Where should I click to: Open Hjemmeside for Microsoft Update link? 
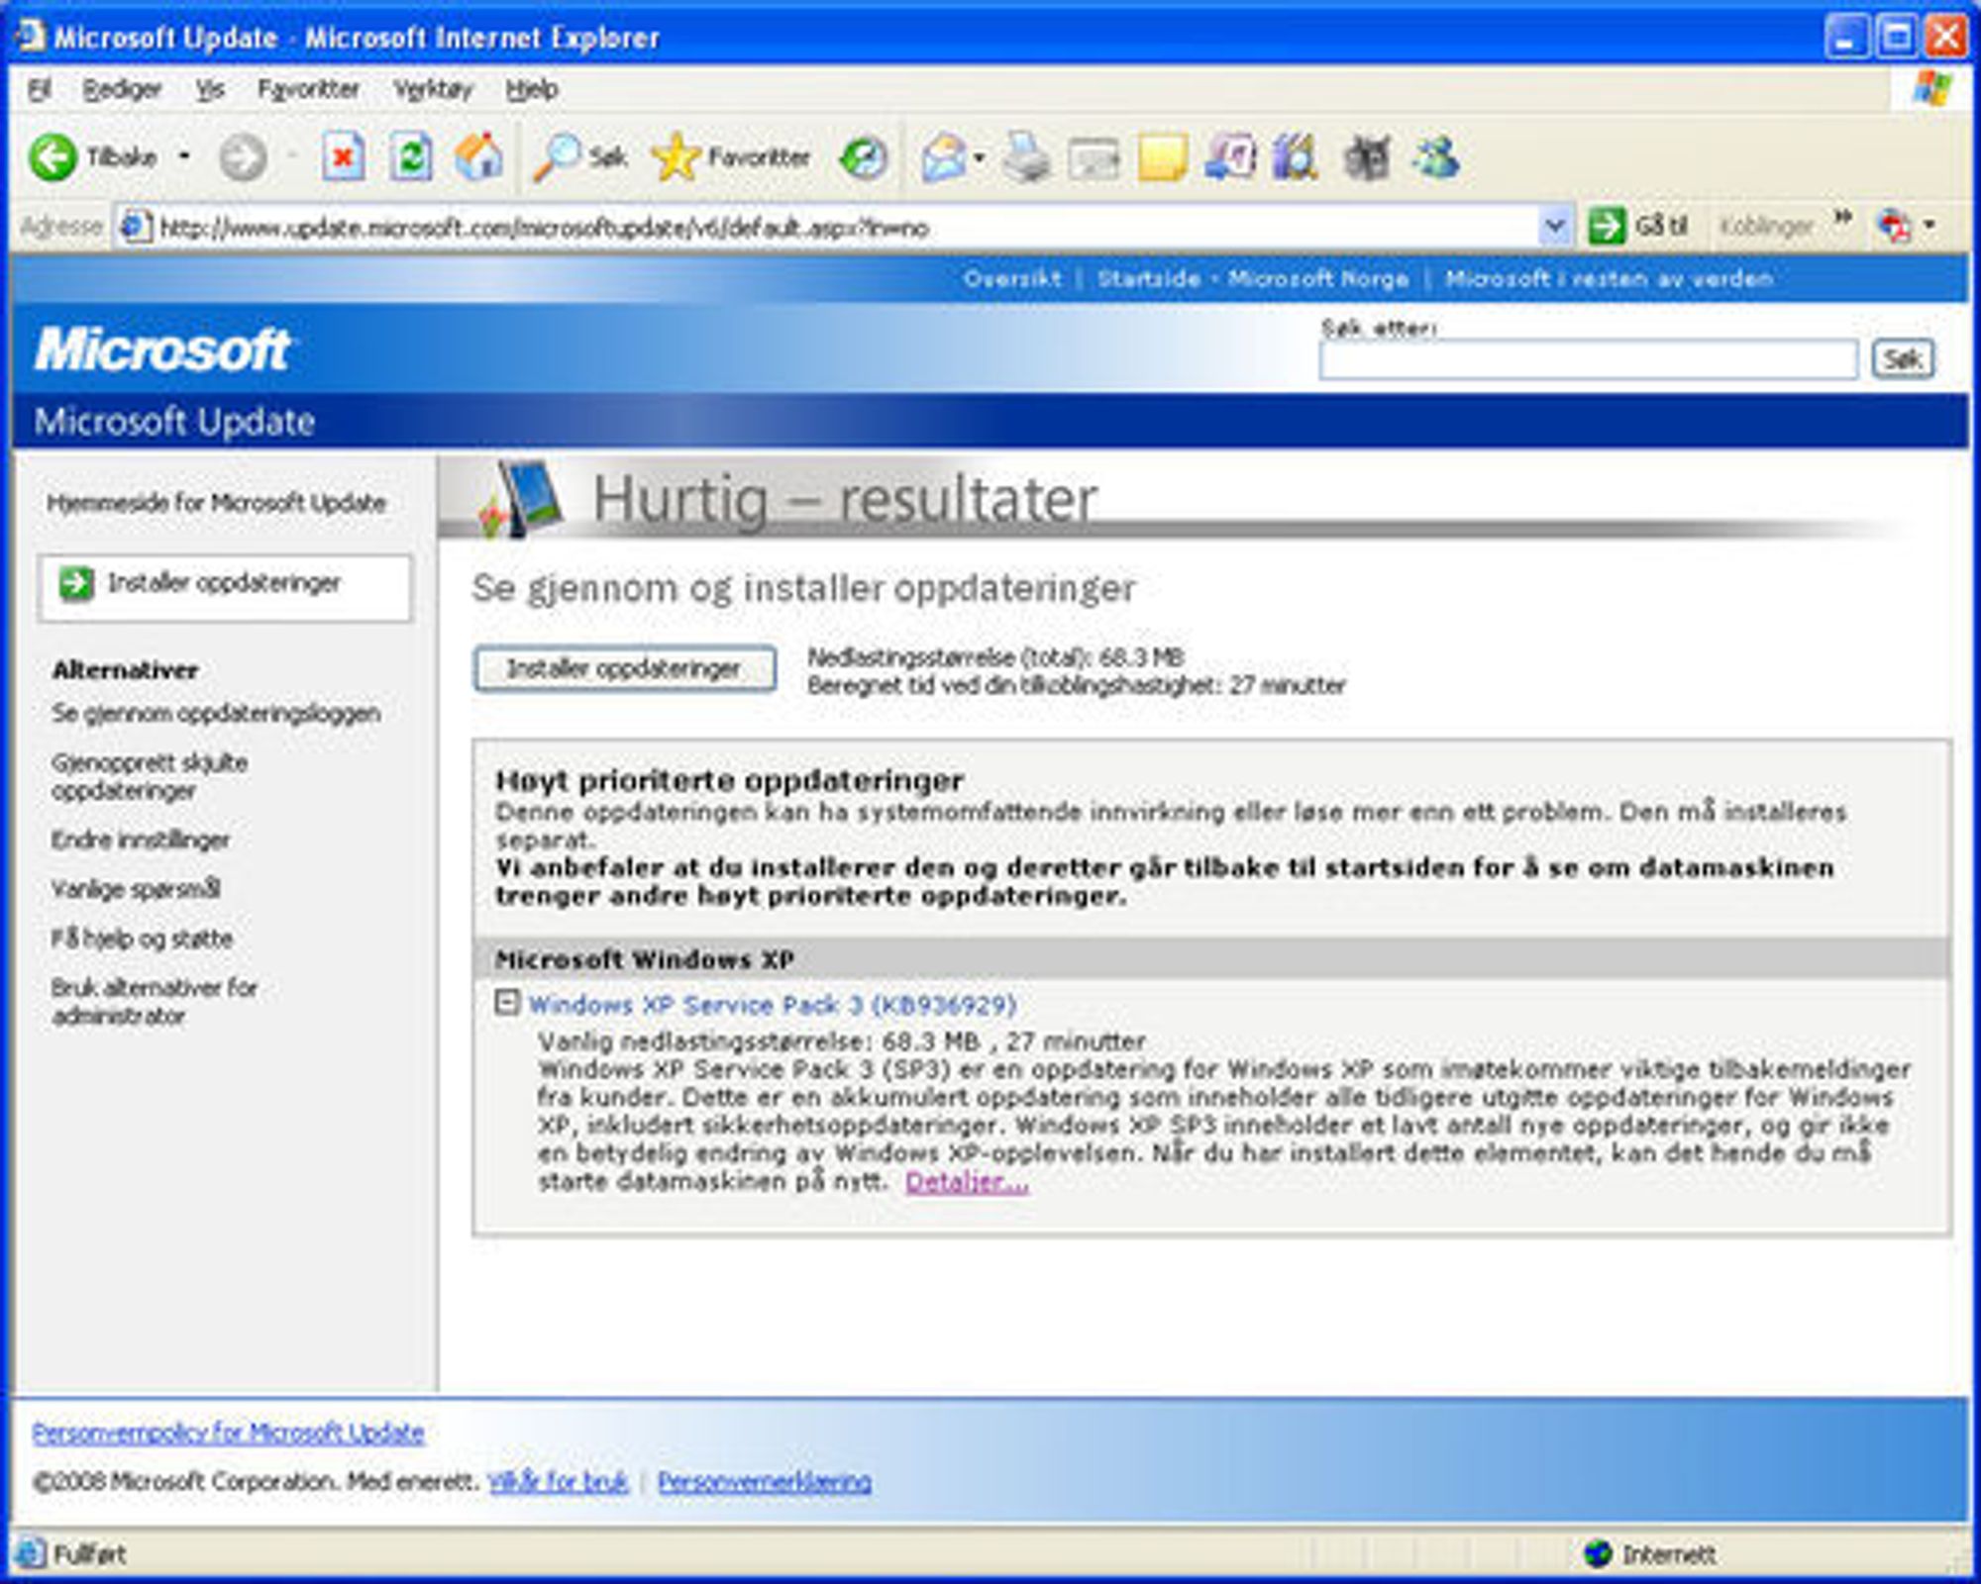tap(216, 503)
